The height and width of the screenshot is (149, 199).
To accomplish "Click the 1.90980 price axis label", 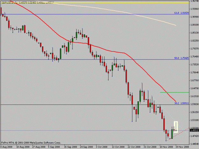I will (x=195, y=17).
